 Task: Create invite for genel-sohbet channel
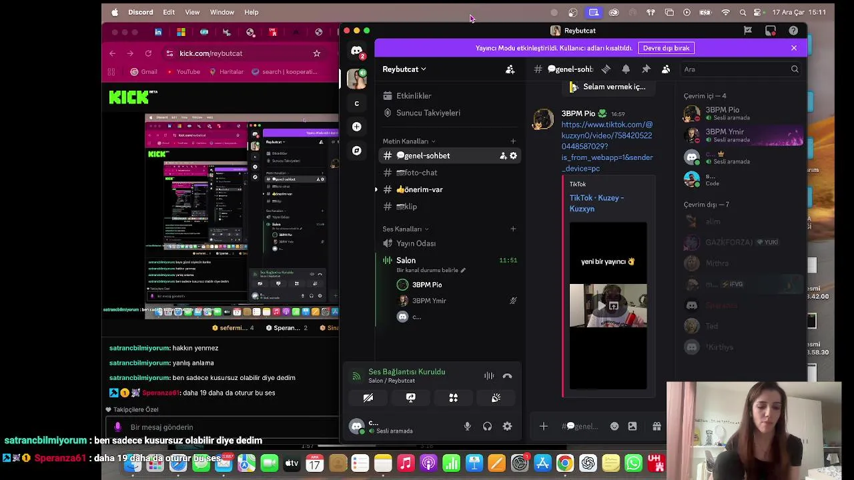coord(502,155)
